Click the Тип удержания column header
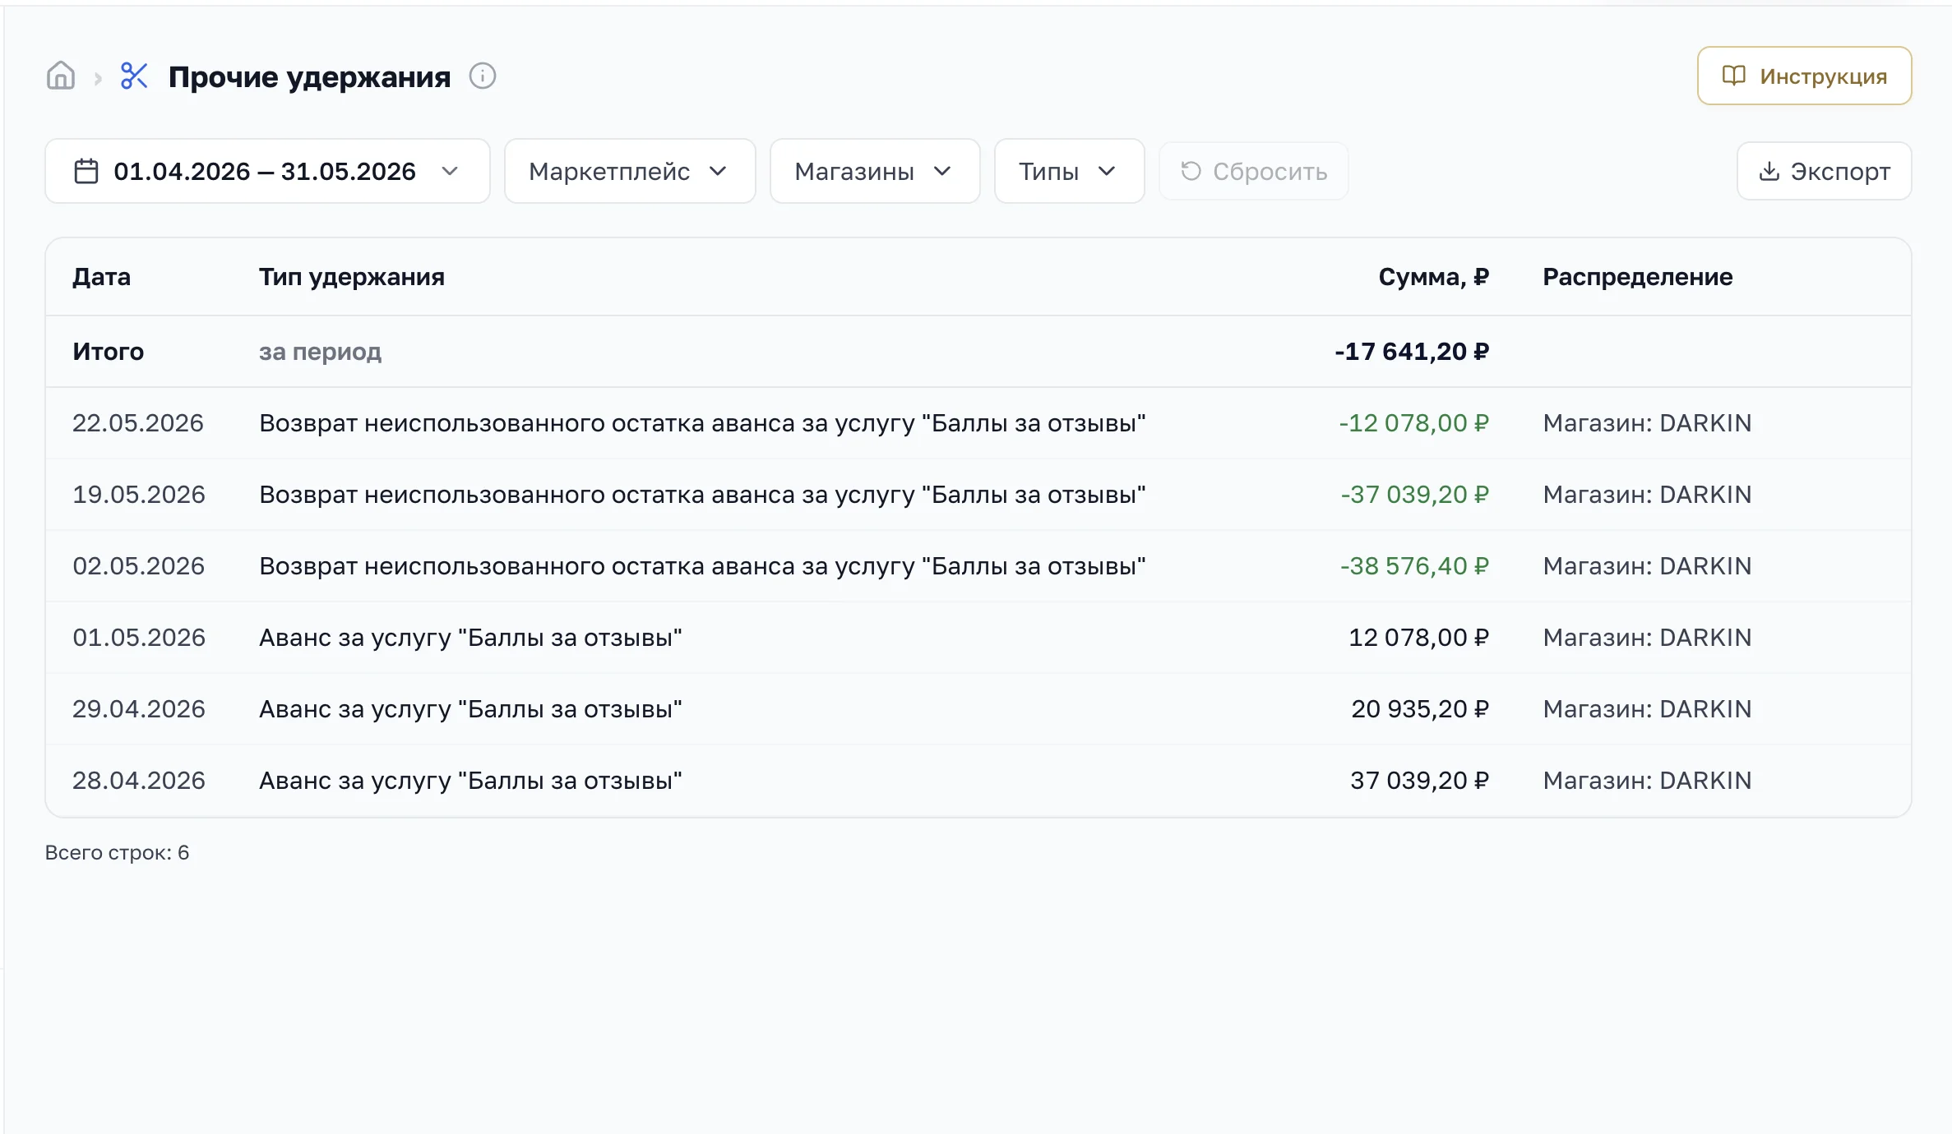The height and width of the screenshot is (1134, 1952). pyautogui.click(x=352, y=277)
